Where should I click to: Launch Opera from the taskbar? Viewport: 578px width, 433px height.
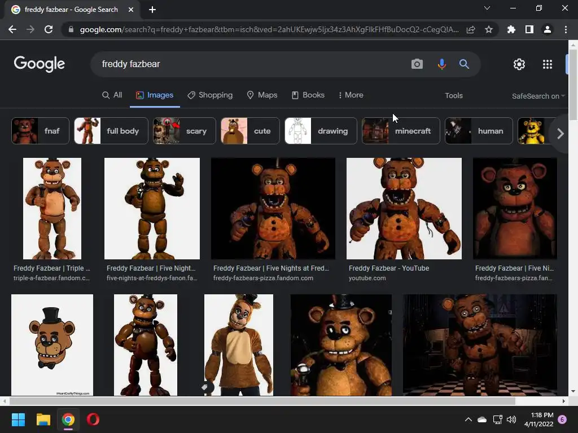tap(93, 419)
